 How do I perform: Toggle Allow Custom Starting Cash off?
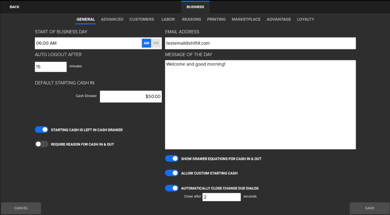click(x=172, y=173)
